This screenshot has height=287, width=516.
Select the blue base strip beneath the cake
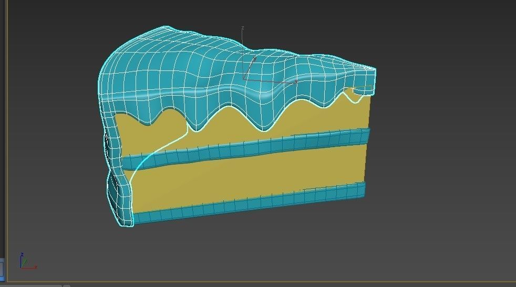(x=249, y=203)
